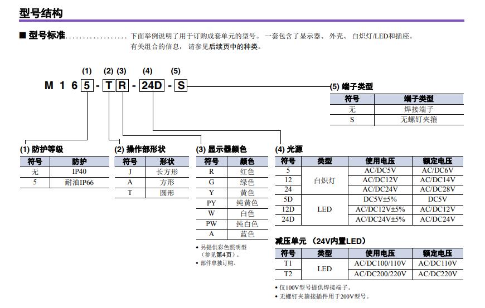485x308 pixels.
Task: Select 白色 cell in row W
Action: tap(247, 213)
